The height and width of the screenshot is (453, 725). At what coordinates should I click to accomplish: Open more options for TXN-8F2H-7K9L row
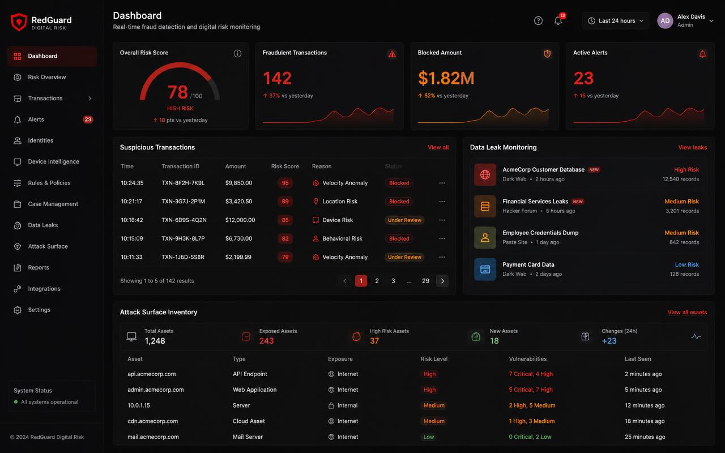click(442, 183)
